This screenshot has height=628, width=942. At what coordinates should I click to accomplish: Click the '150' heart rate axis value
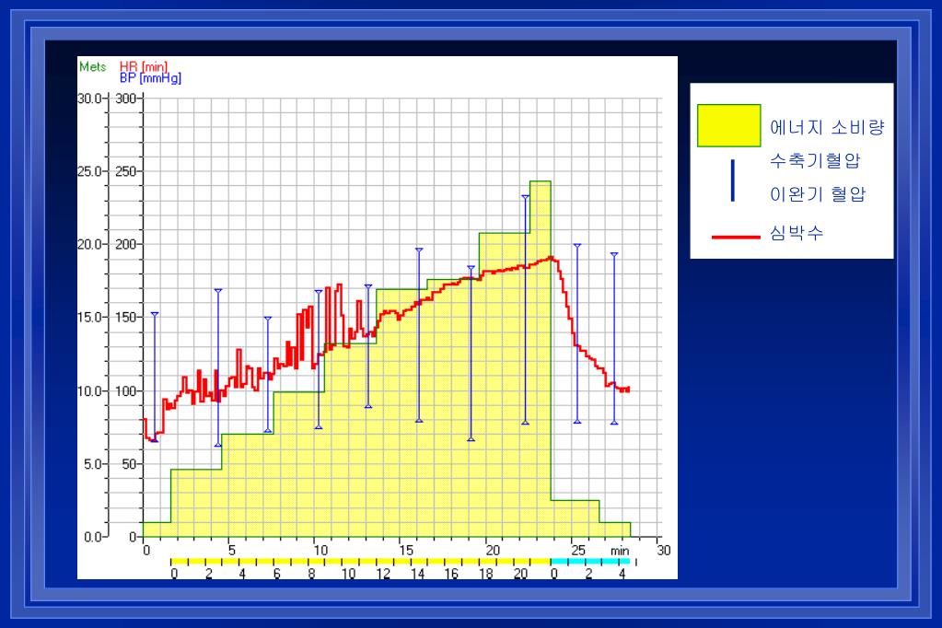[x=125, y=318]
